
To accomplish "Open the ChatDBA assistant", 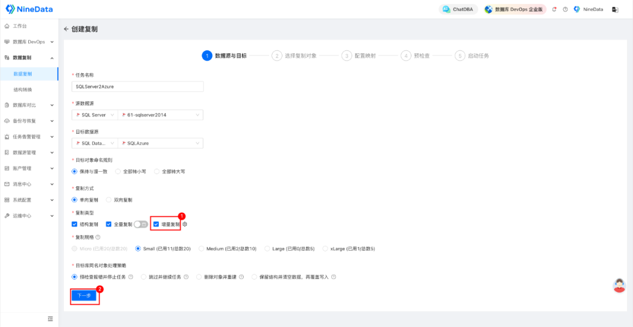I will point(458,9).
